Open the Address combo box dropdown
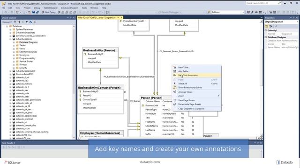The height and width of the screenshot is (168, 300). coord(243,12)
